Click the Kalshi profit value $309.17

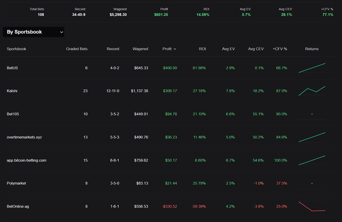(x=170, y=91)
